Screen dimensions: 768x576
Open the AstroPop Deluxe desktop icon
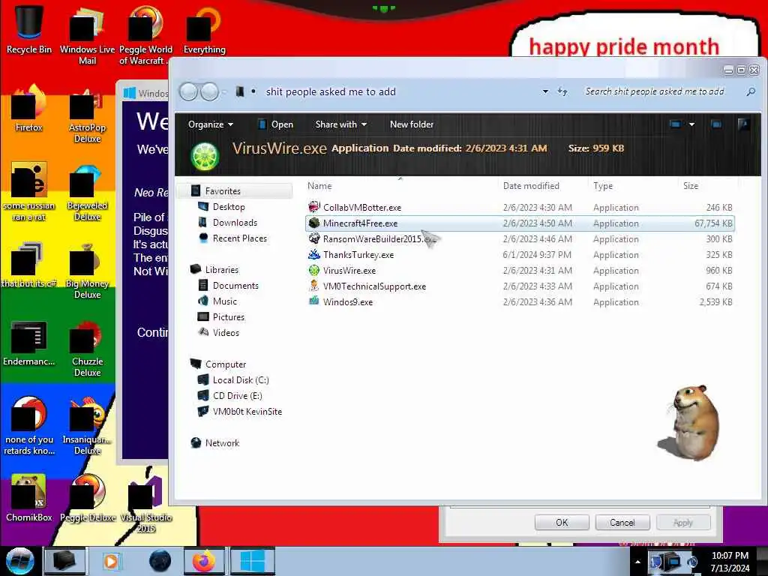point(87,115)
